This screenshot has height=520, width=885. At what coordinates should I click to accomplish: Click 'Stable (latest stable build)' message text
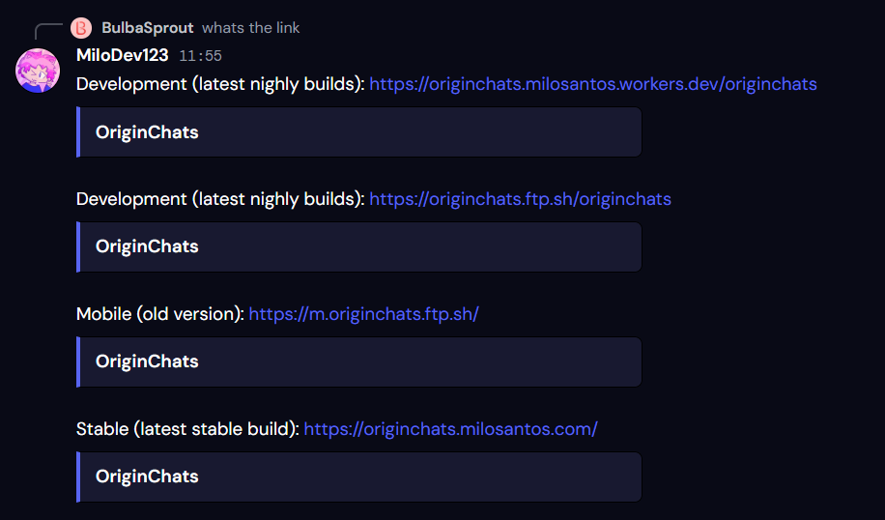[187, 429]
